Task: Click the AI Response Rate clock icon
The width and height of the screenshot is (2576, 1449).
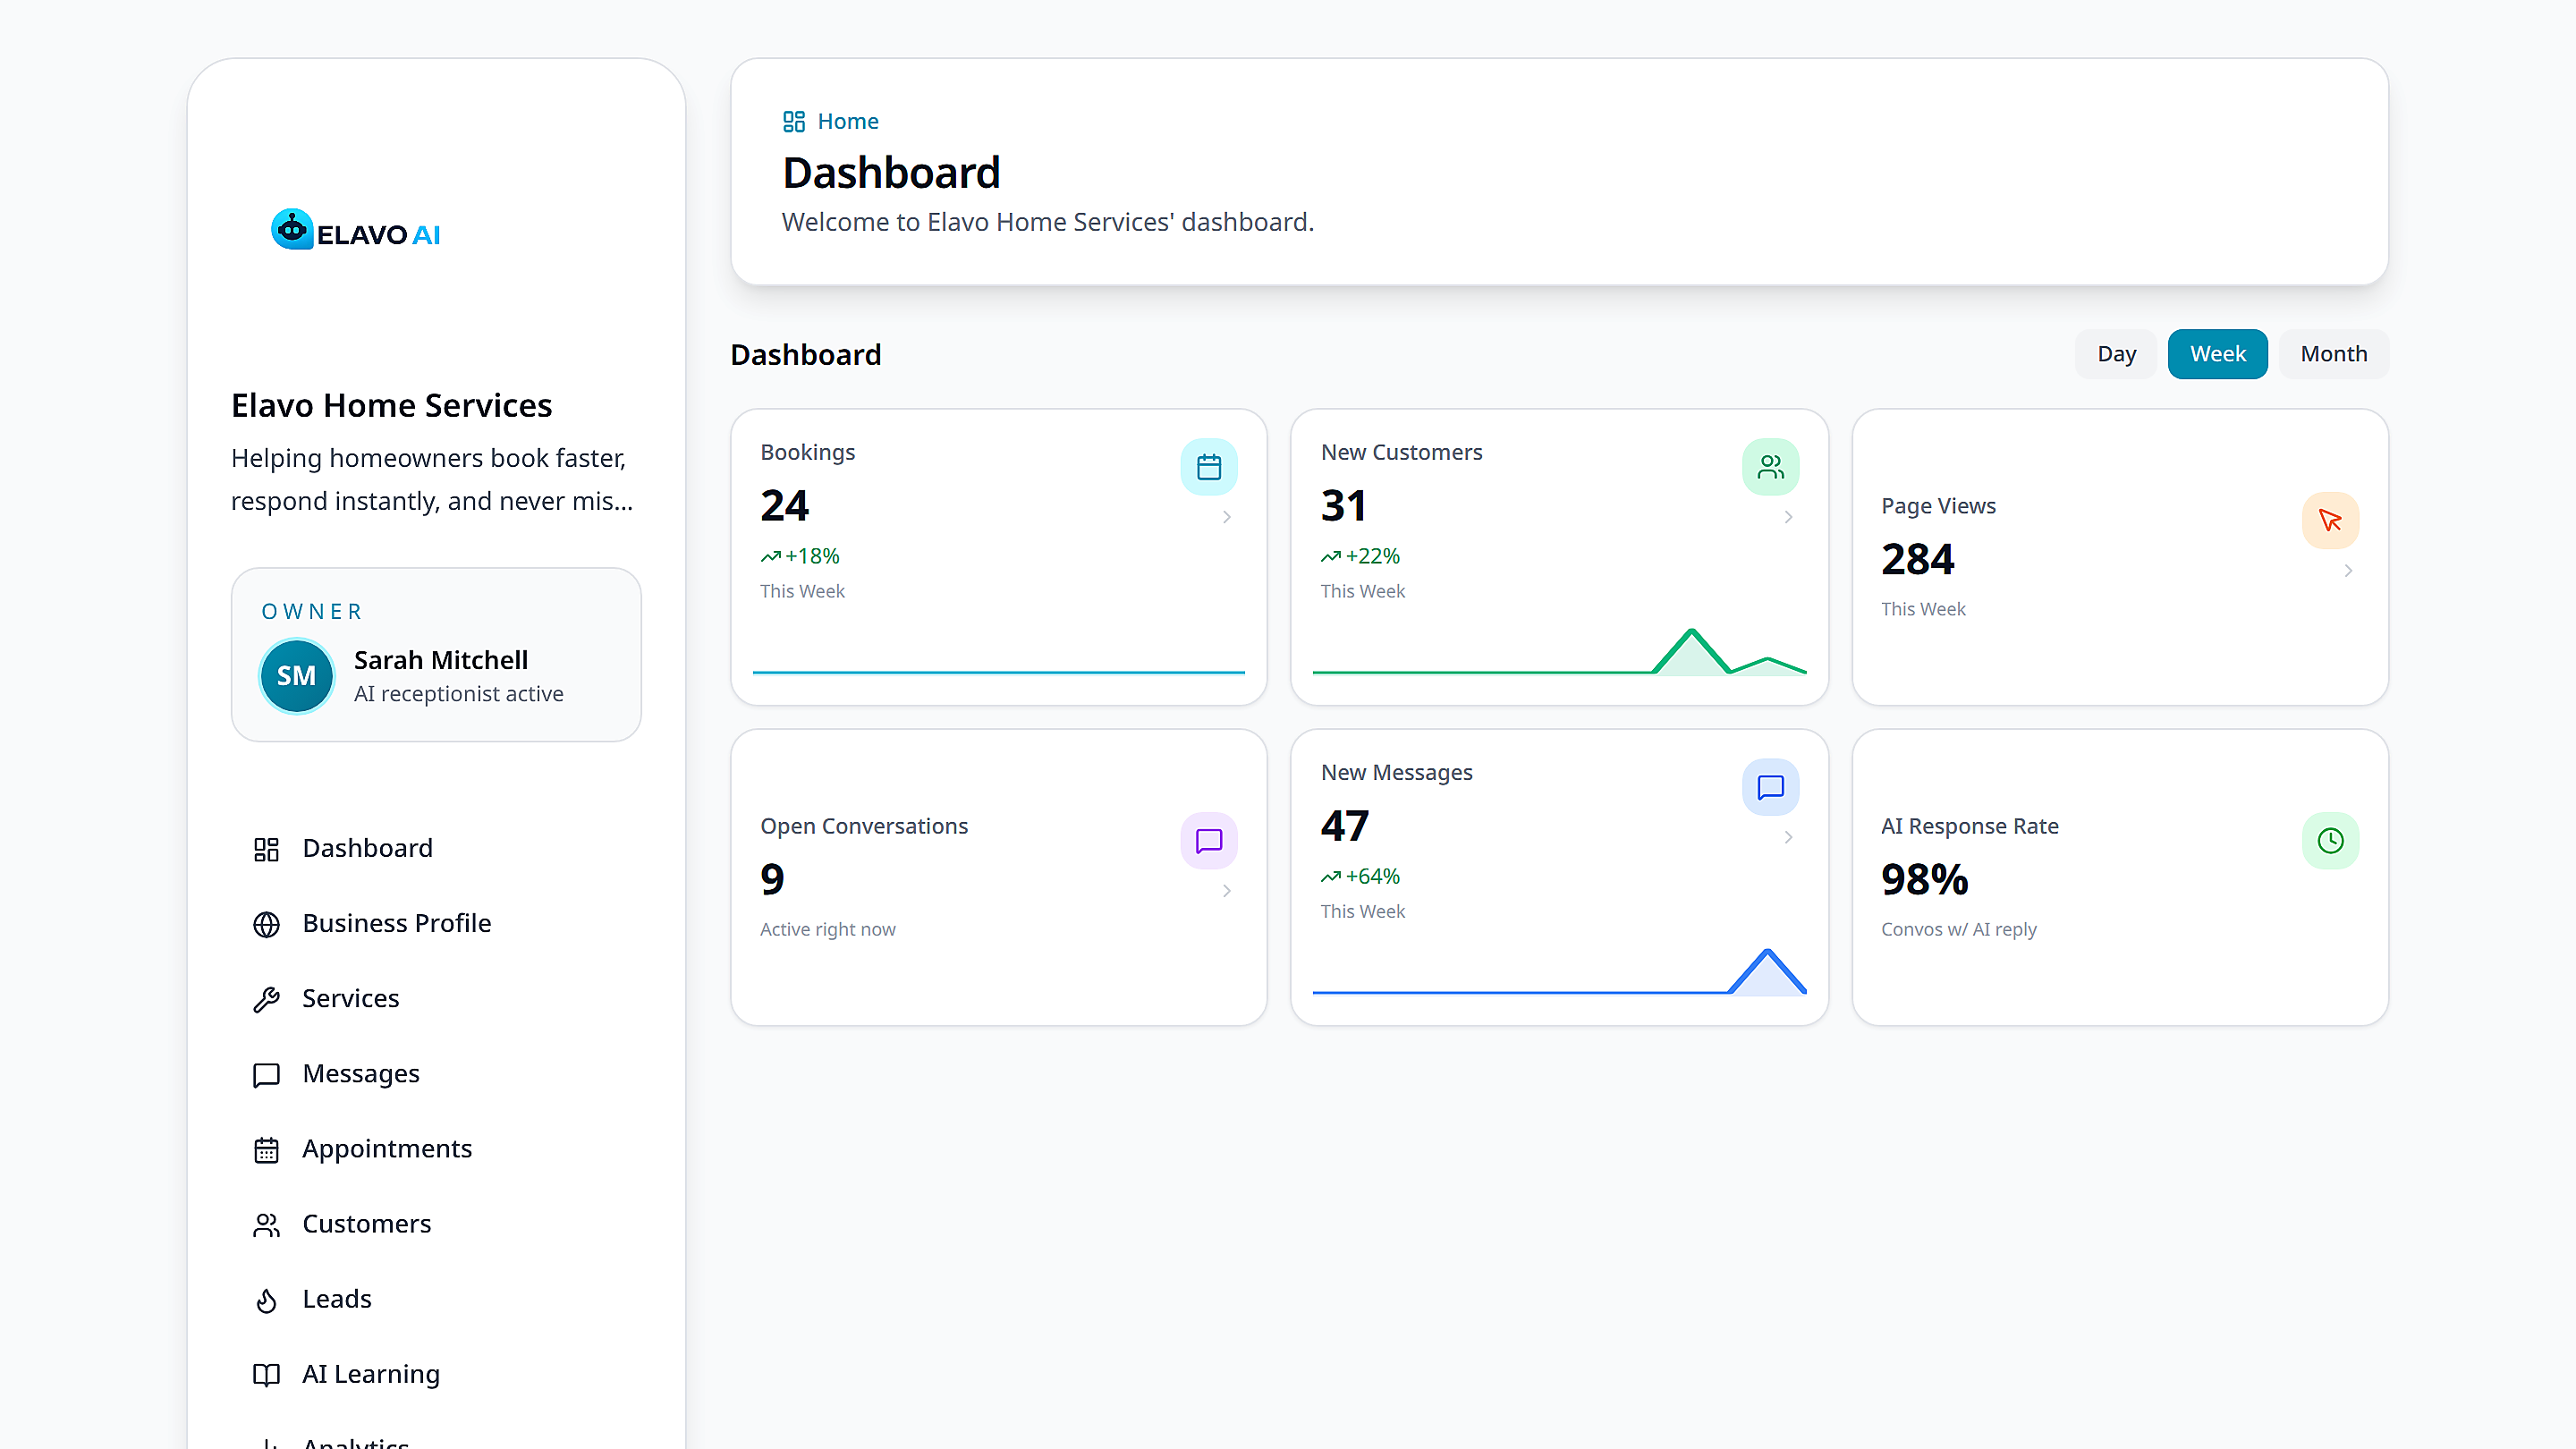Action: (x=2330, y=840)
